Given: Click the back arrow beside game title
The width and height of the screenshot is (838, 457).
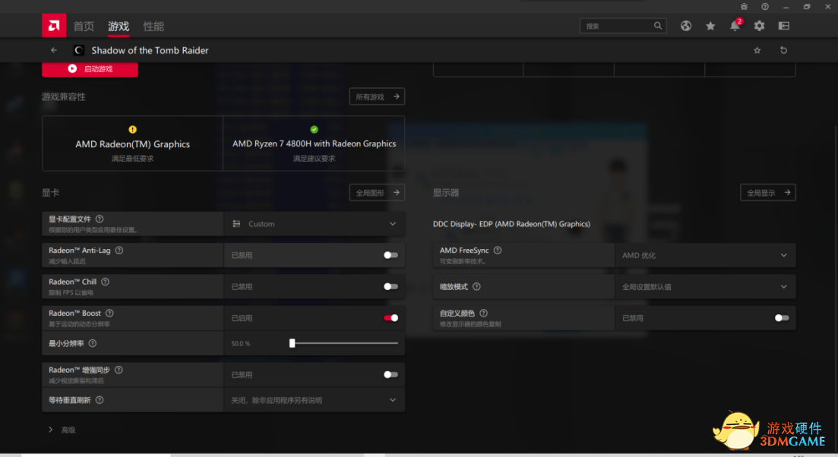Looking at the screenshot, I should click(x=54, y=50).
